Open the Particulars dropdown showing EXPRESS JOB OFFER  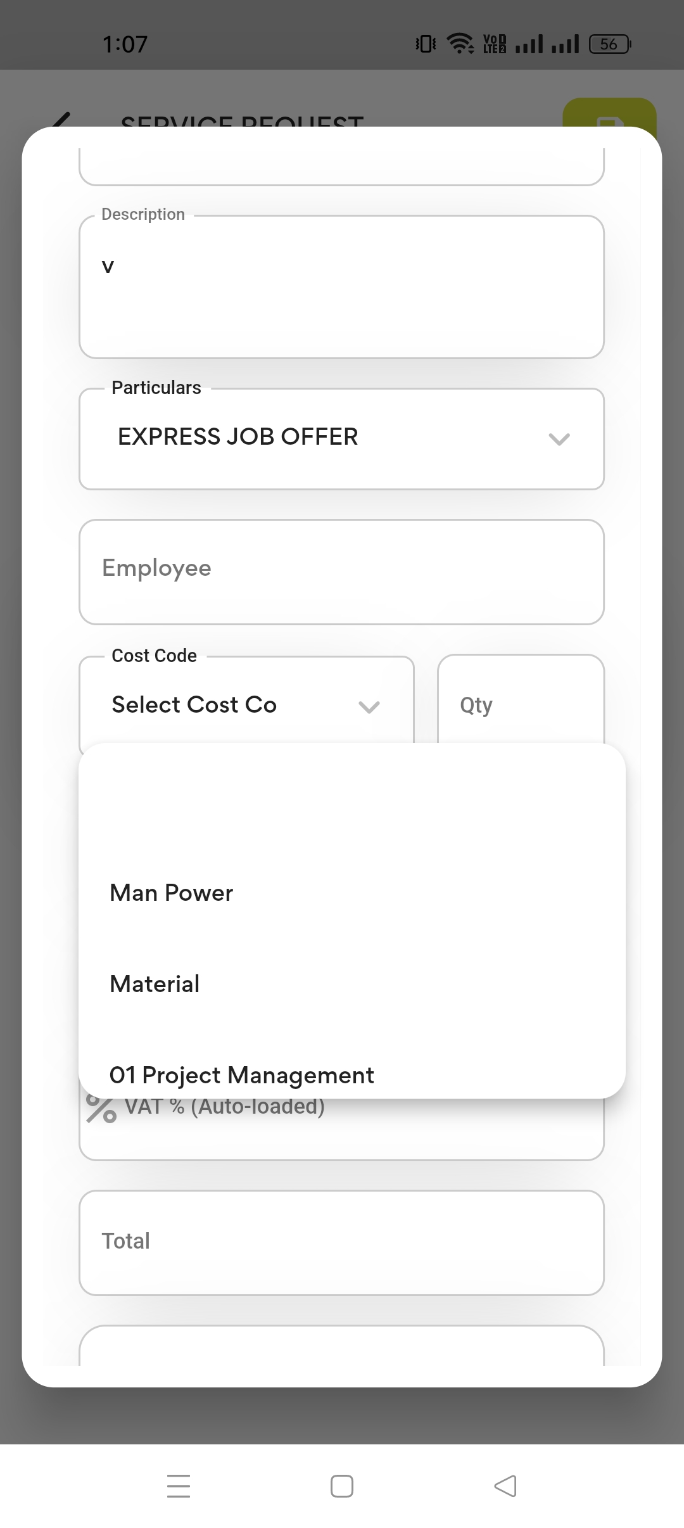[341, 438]
